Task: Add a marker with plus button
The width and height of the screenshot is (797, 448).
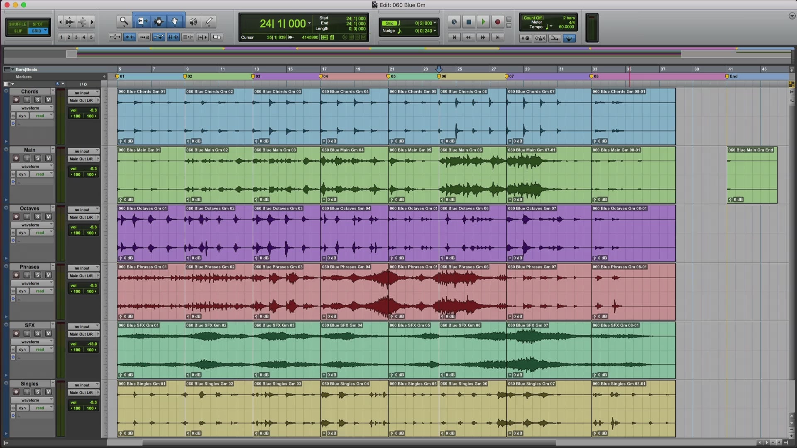Action: coord(104,76)
